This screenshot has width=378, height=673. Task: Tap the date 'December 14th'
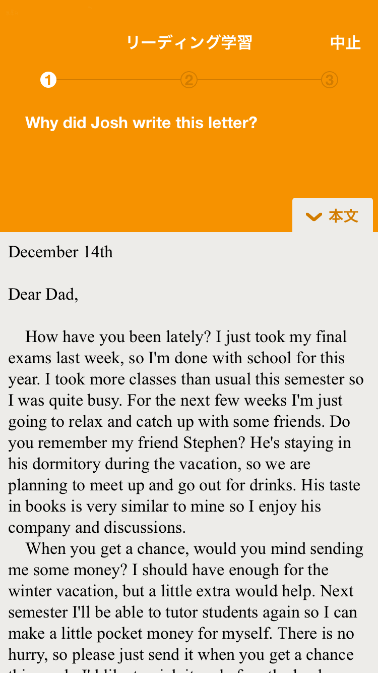tap(60, 252)
